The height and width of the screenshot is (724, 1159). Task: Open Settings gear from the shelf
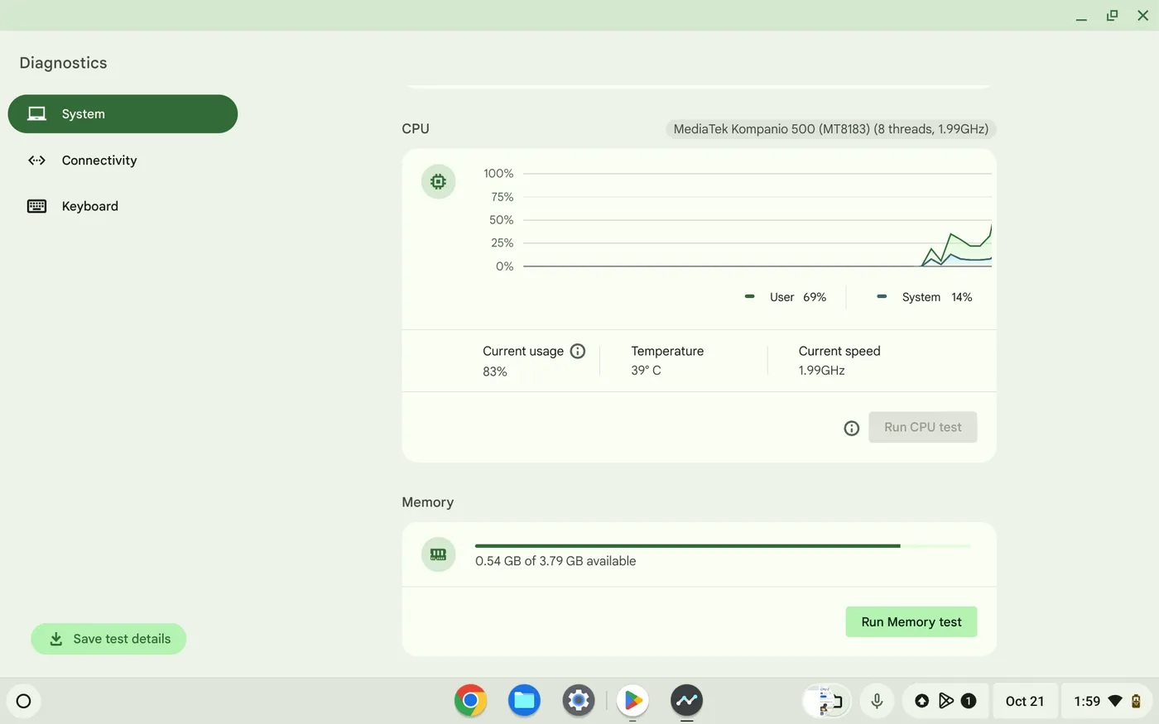point(579,701)
